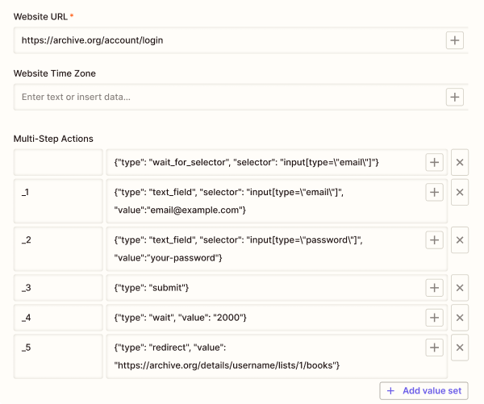The height and width of the screenshot is (404, 484).
Task: Click plus icon beside redirect action
Action: [x=434, y=348]
